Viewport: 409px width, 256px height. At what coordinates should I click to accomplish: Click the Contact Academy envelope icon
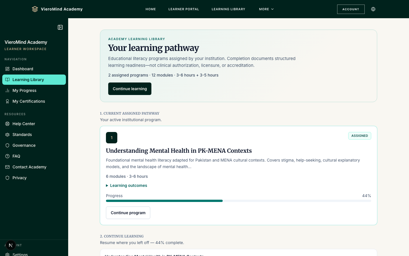point(7,167)
